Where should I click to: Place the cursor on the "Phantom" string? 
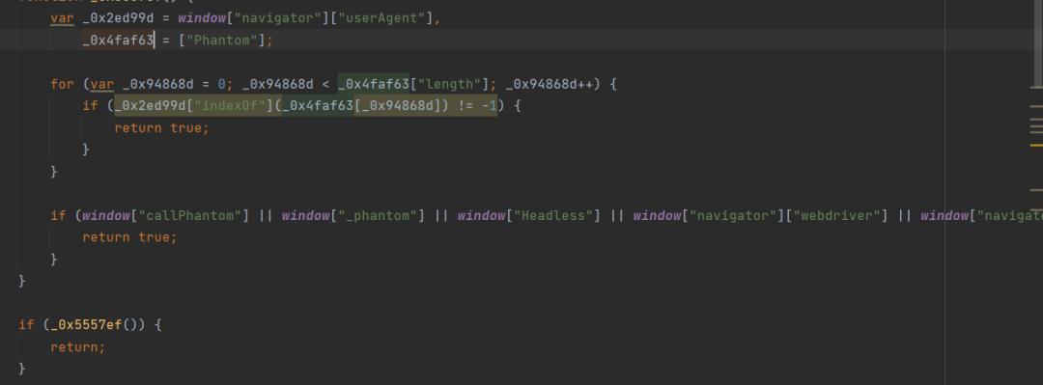222,40
